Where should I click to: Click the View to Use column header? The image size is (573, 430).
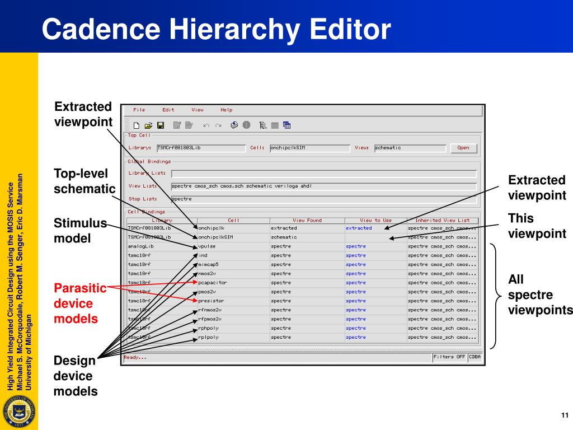375,221
